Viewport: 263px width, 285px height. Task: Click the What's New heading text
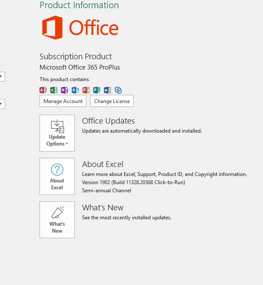(103, 208)
